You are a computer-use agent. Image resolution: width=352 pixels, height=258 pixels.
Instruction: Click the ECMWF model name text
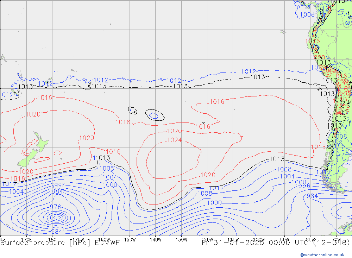tap(107, 243)
